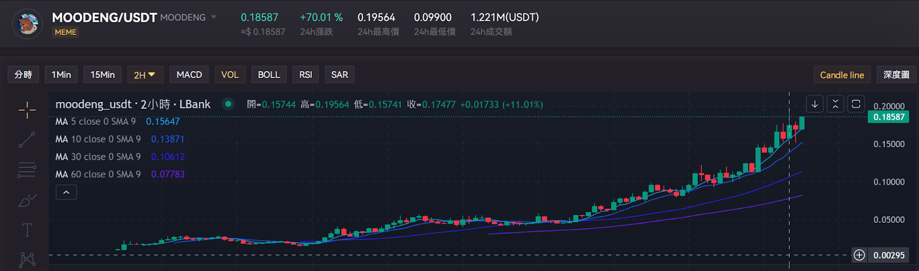The height and width of the screenshot is (271, 919).
Task: Select the brush drawing tool
Action: click(x=27, y=200)
